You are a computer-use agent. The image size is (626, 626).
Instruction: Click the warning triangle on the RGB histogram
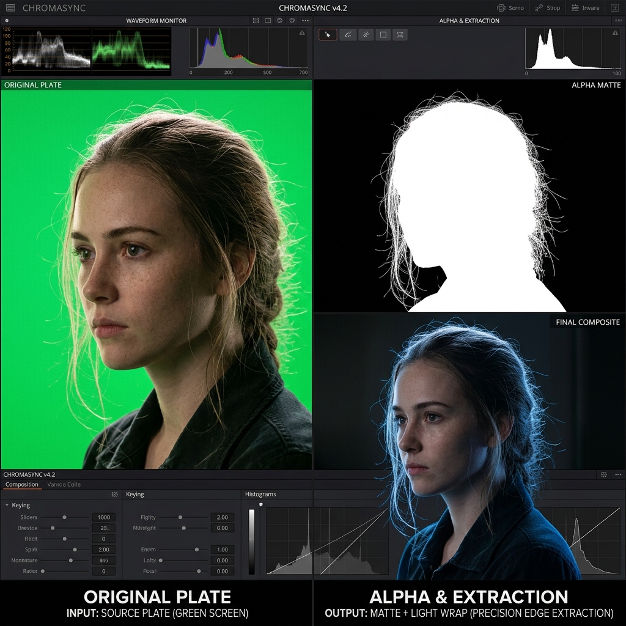pos(302,33)
